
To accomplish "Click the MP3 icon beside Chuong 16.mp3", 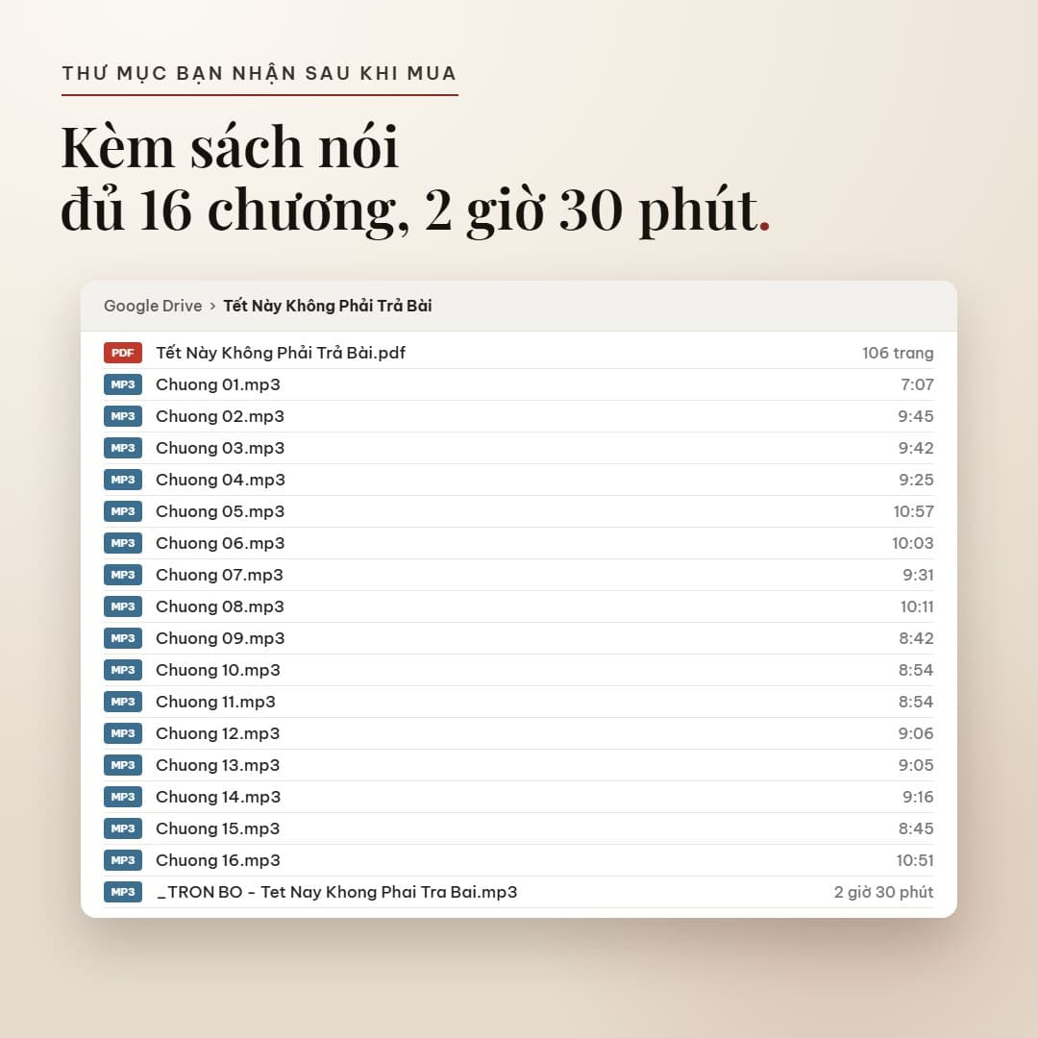I will point(123,860).
